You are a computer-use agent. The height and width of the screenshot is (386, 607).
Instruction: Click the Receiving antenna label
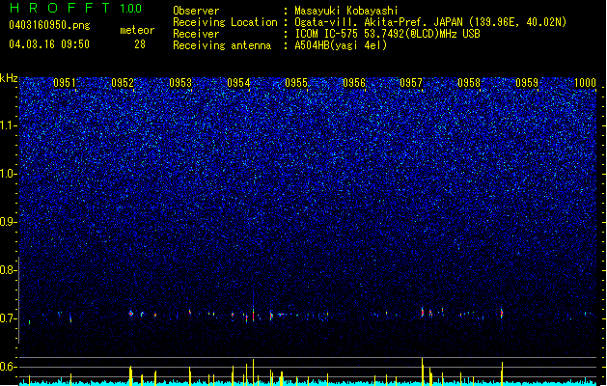tap(222, 45)
